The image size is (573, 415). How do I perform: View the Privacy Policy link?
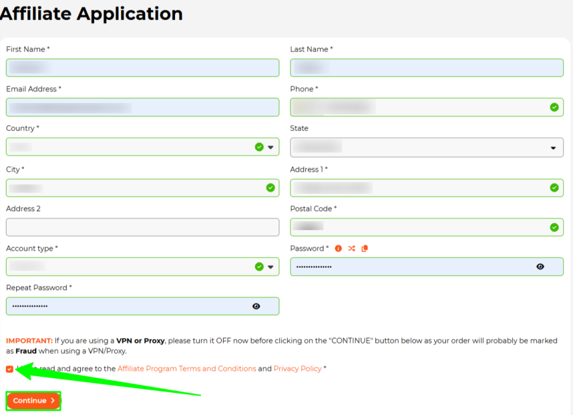click(297, 368)
